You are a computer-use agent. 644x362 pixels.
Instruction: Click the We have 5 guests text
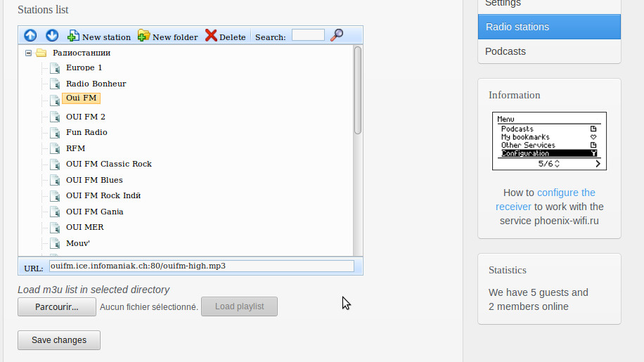pos(538,299)
